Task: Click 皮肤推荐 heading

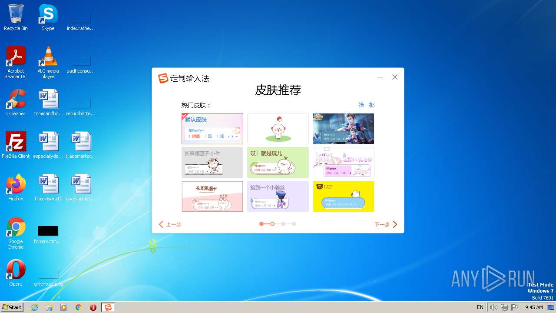Action: [x=278, y=90]
